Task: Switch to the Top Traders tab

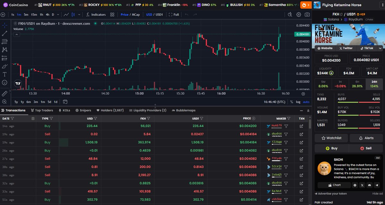Action: [x=42, y=110]
